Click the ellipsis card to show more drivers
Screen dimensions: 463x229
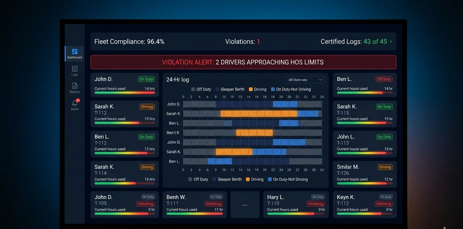[245, 204]
